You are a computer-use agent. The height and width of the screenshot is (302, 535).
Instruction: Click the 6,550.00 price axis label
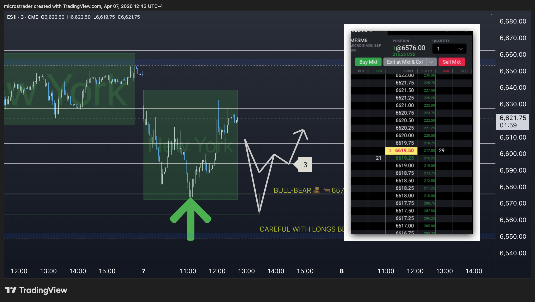click(x=513, y=237)
